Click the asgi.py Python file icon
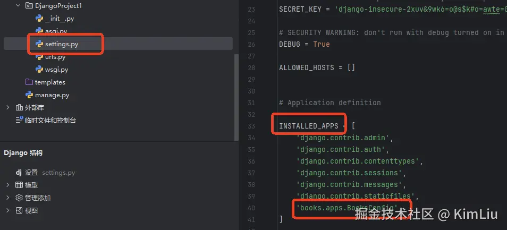Screen dimensions: 507x230 (39, 31)
